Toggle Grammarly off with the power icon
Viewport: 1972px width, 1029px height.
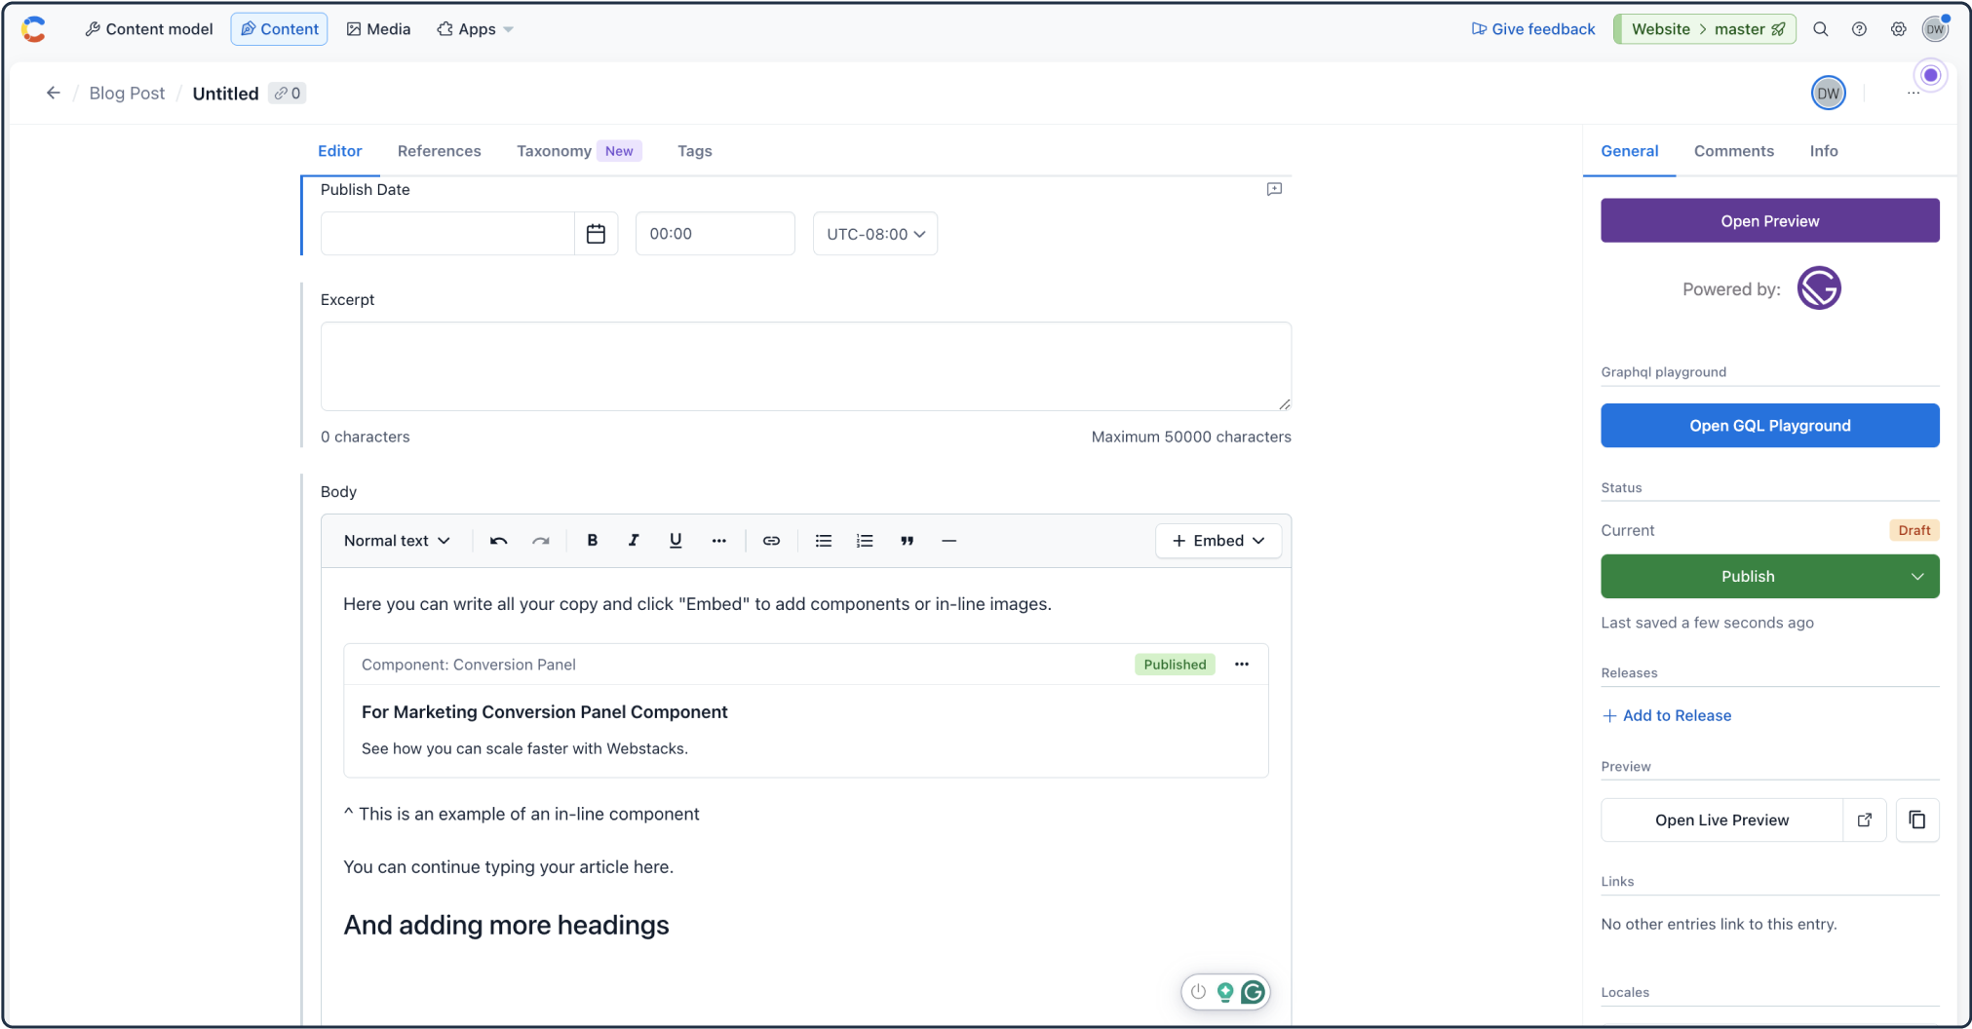(1198, 992)
